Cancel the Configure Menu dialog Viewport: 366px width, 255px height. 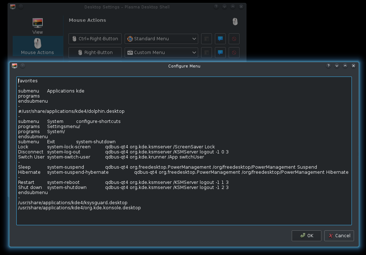point(339,236)
